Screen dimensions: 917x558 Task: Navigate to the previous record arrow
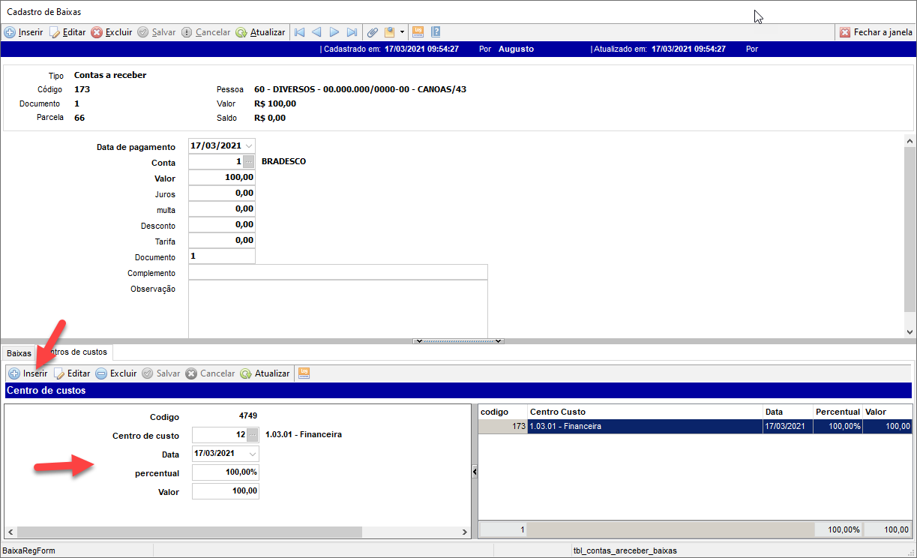click(x=316, y=32)
